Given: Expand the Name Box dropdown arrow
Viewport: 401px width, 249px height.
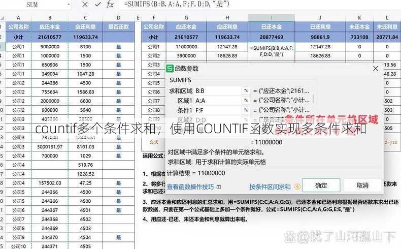Looking at the screenshot, I should [x=69, y=5].
